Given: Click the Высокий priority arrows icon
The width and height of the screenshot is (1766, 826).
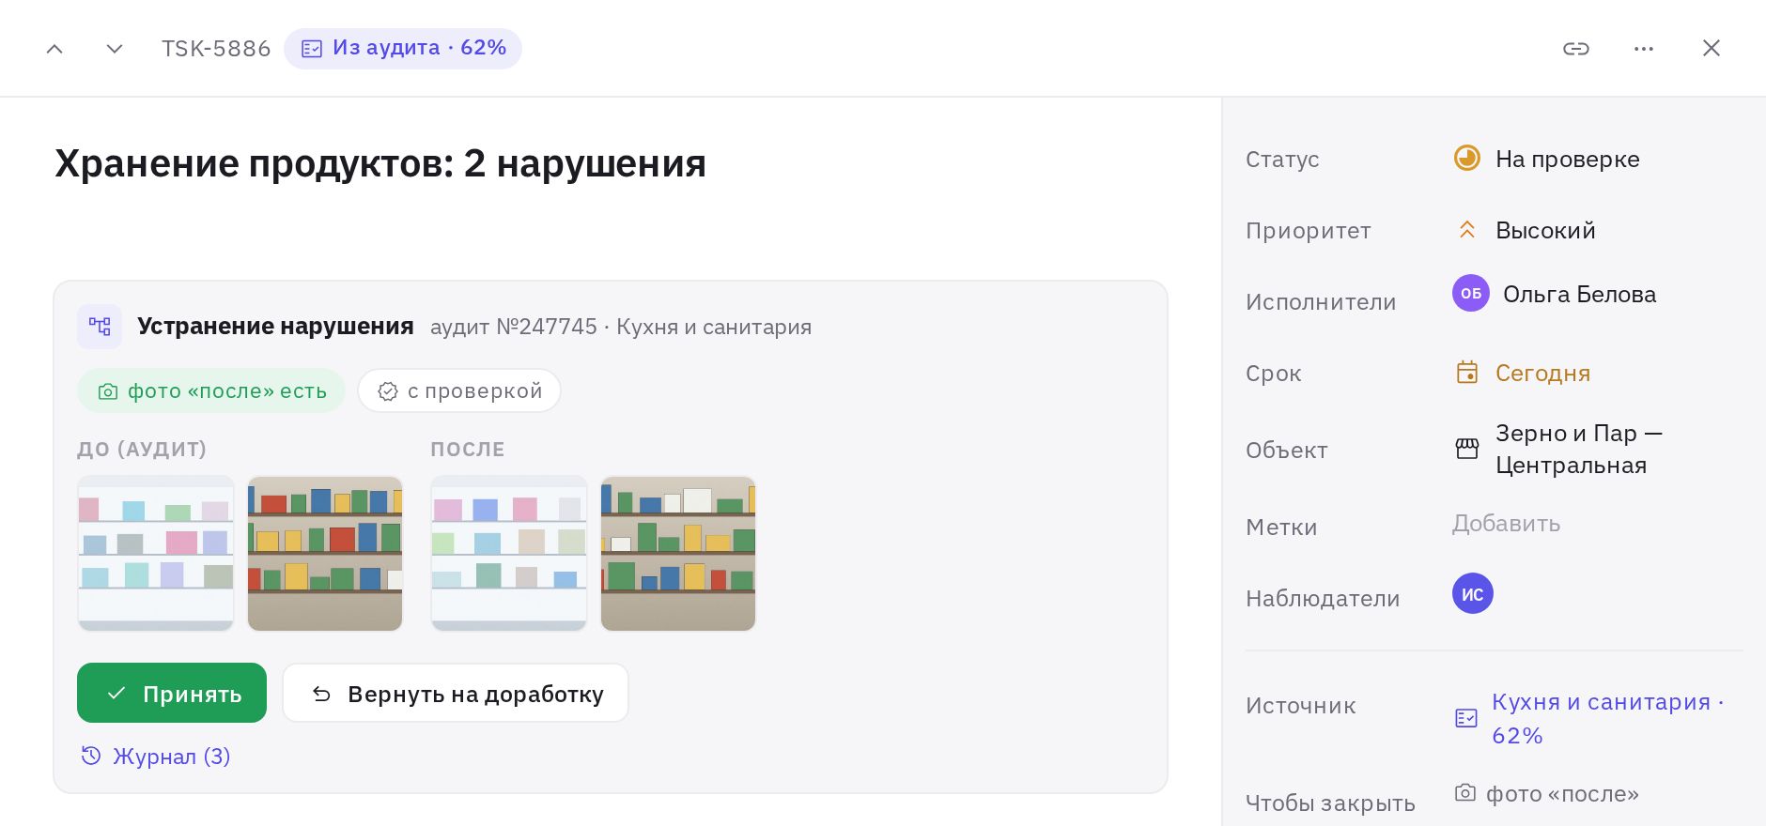Looking at the screenshot, I should [x=1467, y=230].
